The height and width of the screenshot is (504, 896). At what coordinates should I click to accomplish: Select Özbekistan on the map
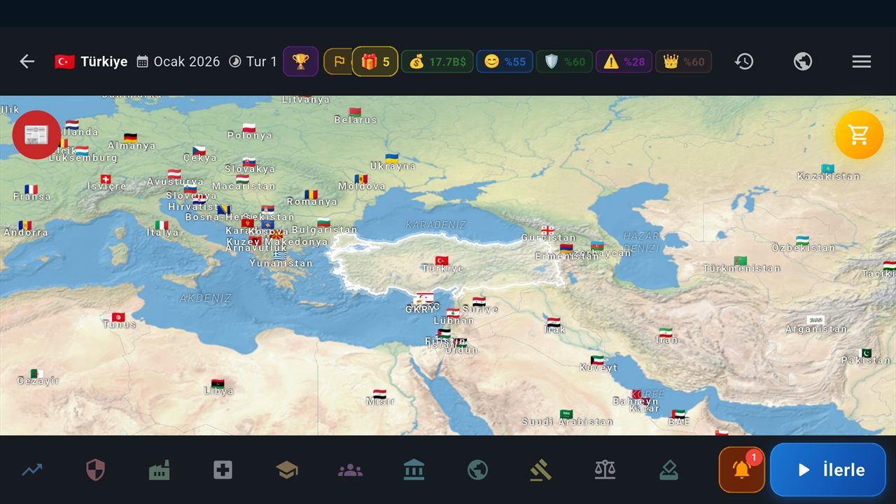pos(803,244)
